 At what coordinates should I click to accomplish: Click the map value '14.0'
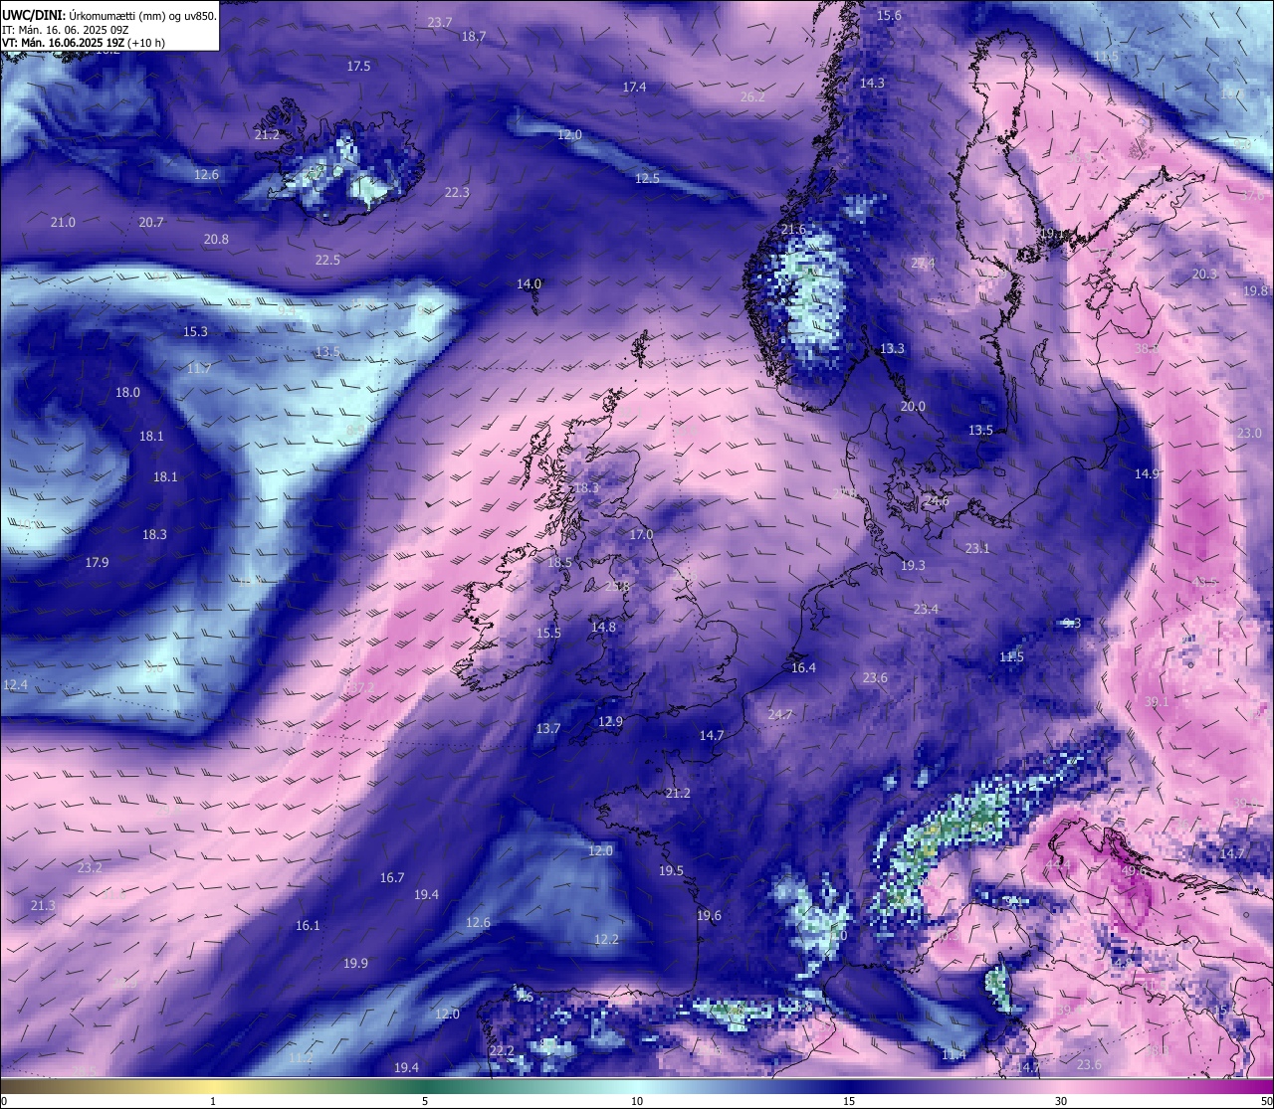[529, 283]
